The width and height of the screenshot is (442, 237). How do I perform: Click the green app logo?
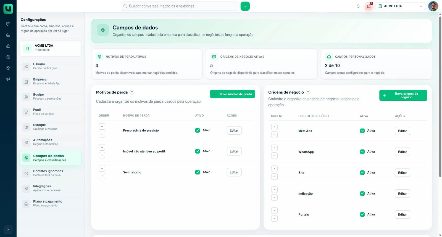8,9
